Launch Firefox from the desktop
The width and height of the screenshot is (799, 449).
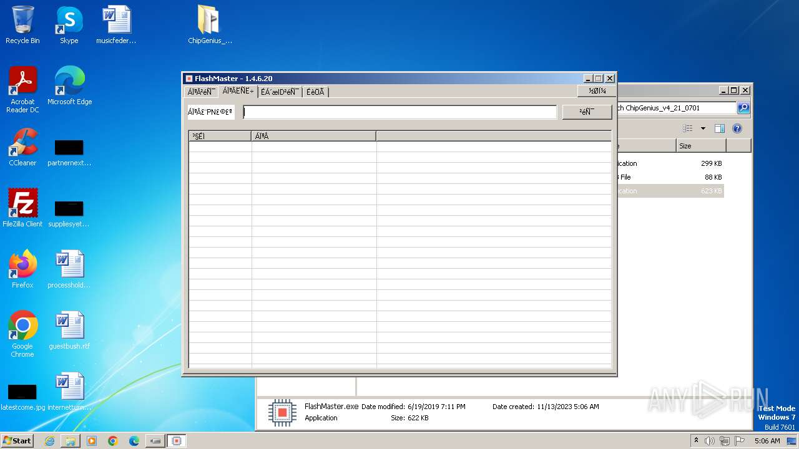coord(22,269)
